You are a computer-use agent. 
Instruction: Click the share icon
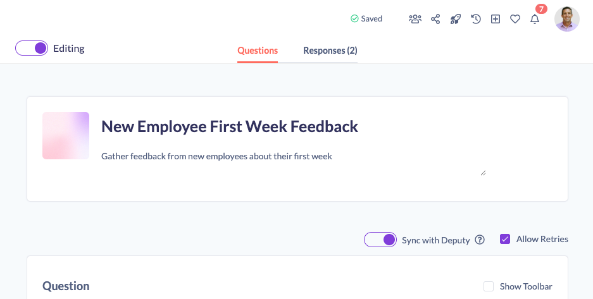pyautogui.click(x=435, y=19)
